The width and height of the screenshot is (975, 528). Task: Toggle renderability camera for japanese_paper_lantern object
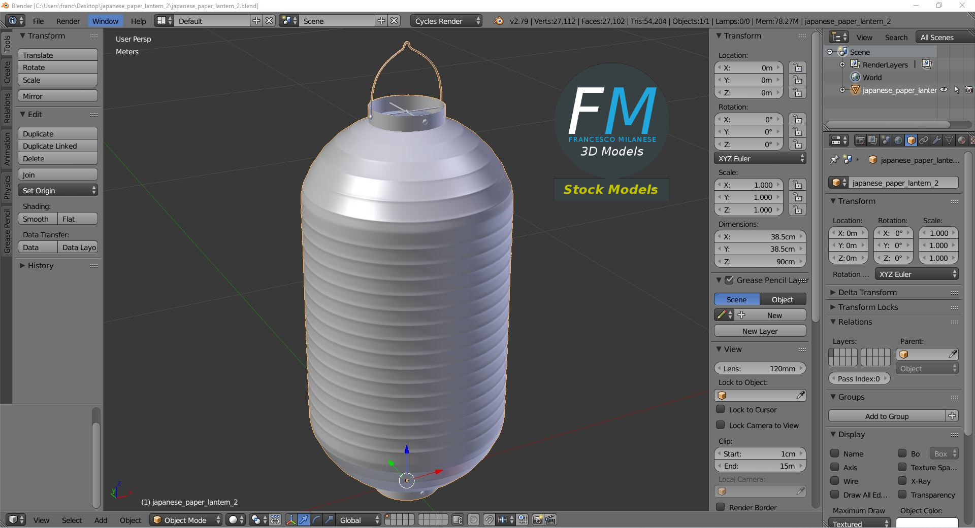[969, 90]
